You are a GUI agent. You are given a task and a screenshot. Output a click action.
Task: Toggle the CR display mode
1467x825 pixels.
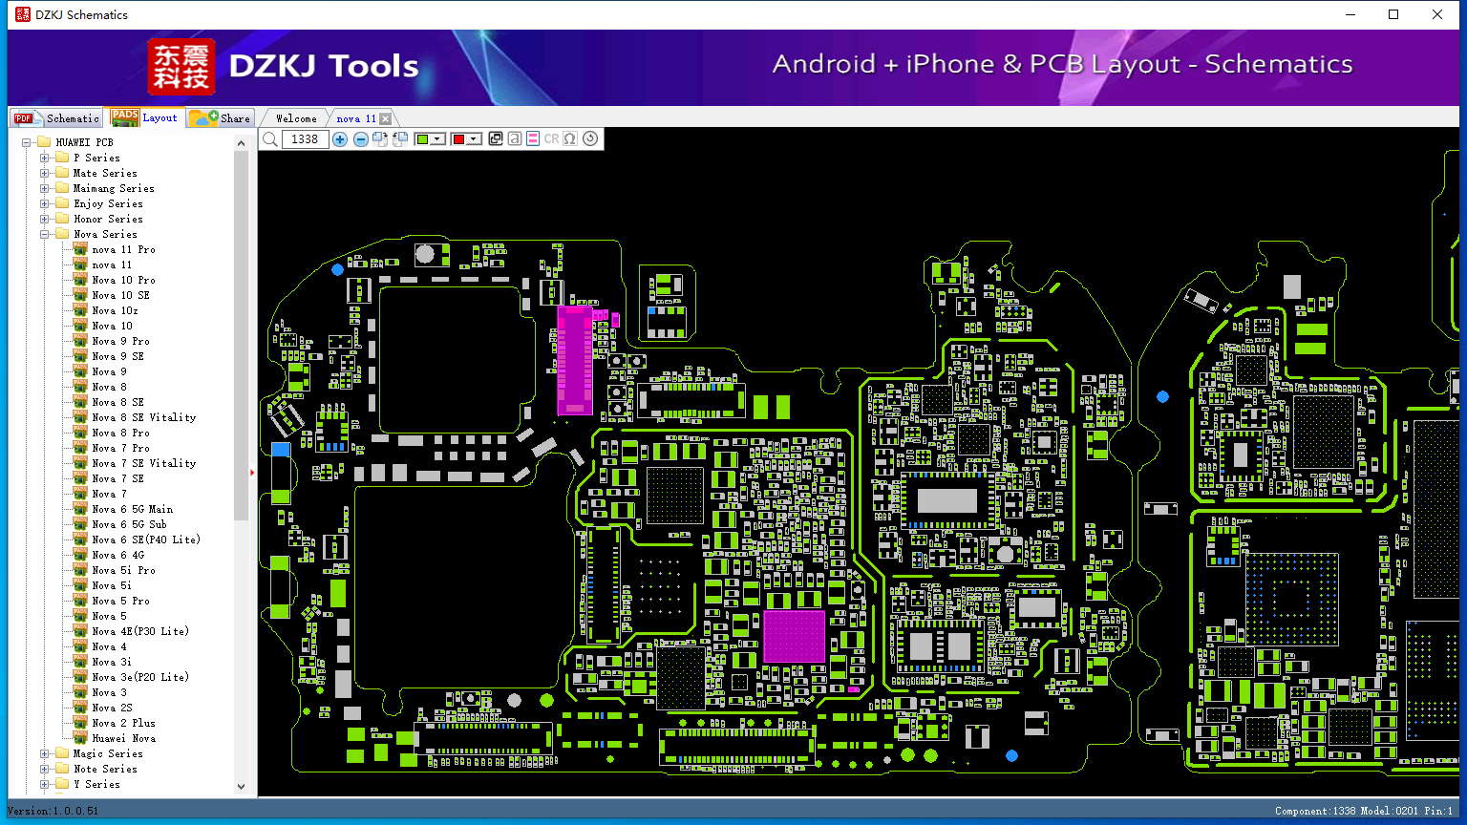coord(551,138)
